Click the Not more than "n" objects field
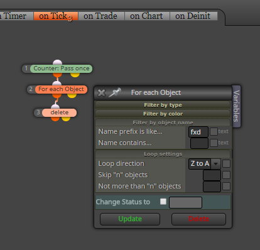This screenshot has height=250, width=260. pyautogui.click(x=212, y=187)
